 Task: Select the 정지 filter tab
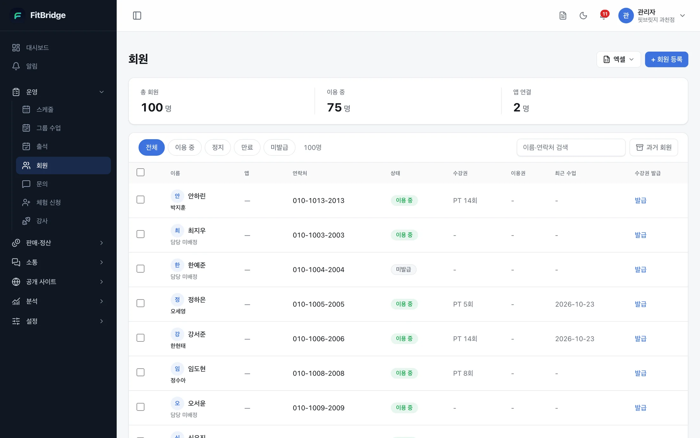pyautogui.click(x=218, y=147)
